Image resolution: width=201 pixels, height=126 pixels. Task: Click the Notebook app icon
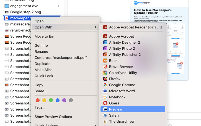point(105,97)
